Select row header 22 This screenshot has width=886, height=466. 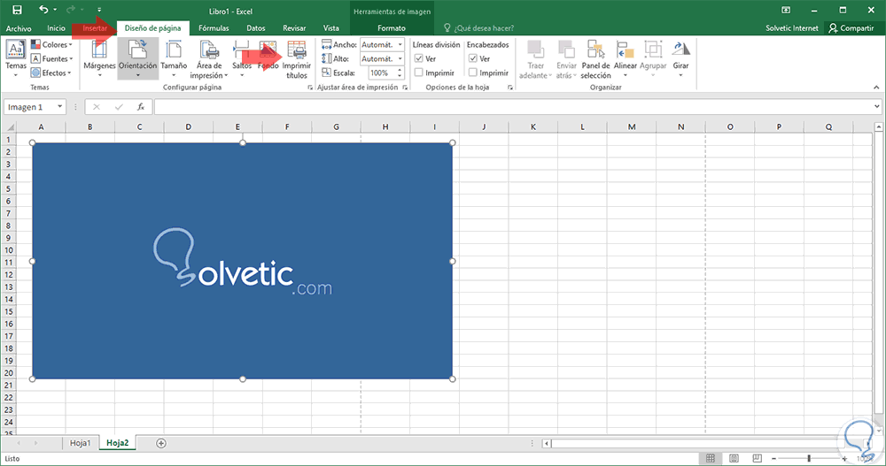(9, 398)
